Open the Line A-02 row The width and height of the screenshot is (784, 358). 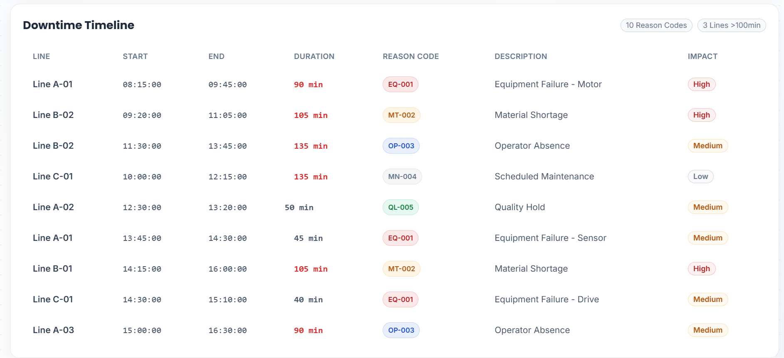53,207
